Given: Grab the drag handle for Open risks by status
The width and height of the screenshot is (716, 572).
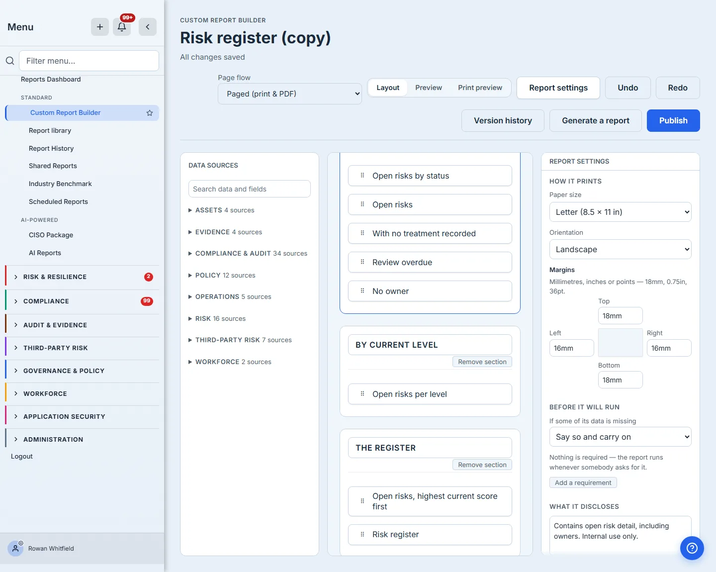Looking at the screenshot, I should tap(362, 176).
